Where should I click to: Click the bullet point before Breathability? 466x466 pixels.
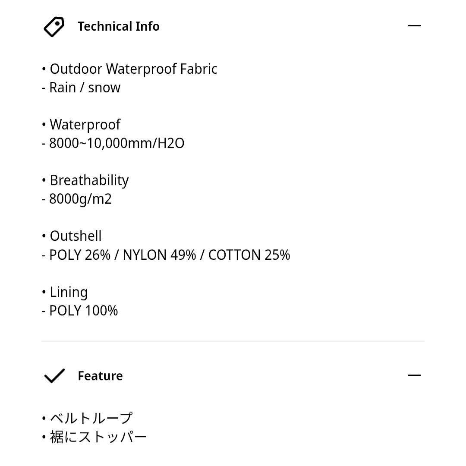click(x=44, y=180)
